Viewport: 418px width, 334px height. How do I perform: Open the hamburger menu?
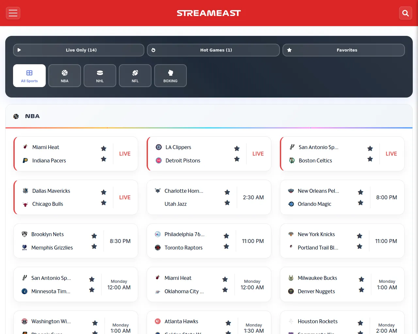tap(13, 13)
